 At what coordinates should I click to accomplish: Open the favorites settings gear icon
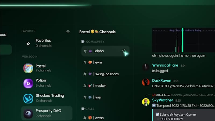pyautogui.click(x=68, y=32)
